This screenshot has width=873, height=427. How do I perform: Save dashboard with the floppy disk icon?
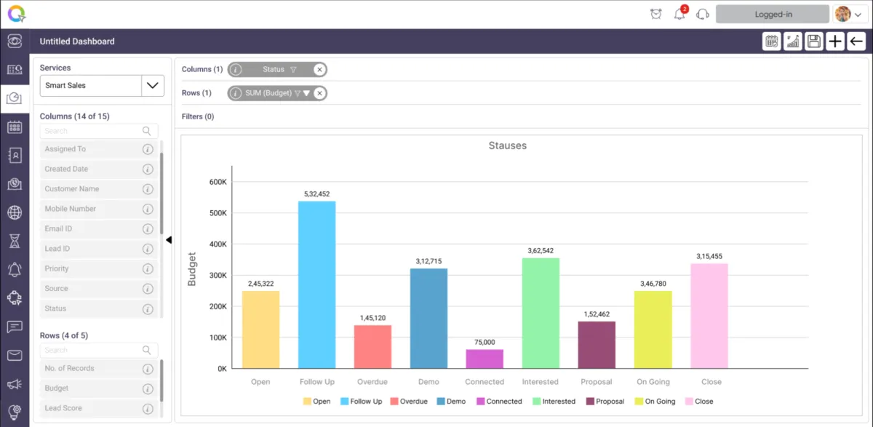coord(814,41)
